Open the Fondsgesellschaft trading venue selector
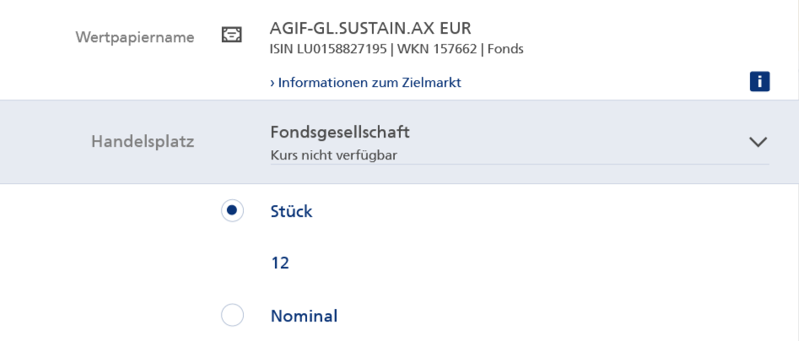The width and height of the screenshot is (799, 341). [x=346, y=133]
